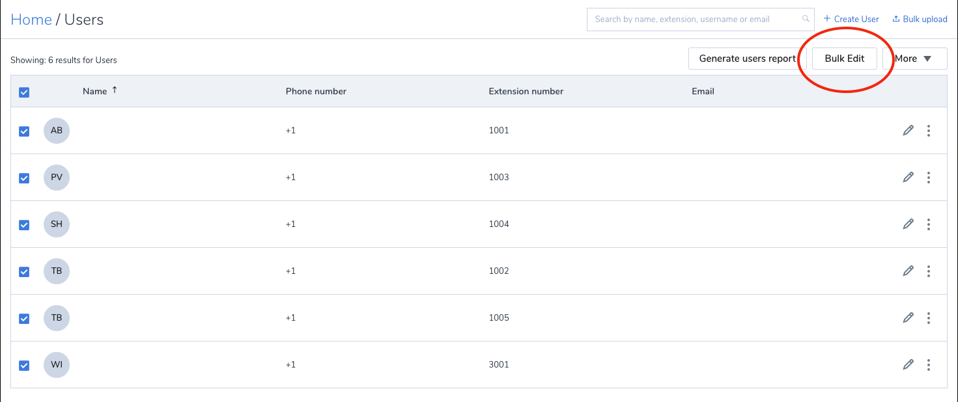Focus the user search input field
The height and width of the screenshot is (402, 958).
tap(694, 20)
